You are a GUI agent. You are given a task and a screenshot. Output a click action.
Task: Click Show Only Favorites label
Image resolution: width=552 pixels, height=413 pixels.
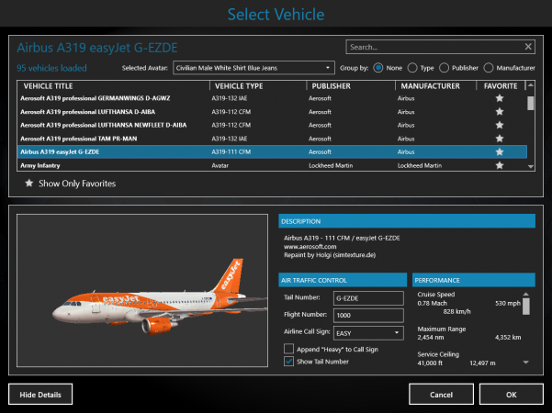77,184
